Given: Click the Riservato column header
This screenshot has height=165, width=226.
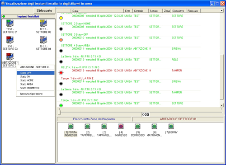Looking at the screenshot, I should point(193,11).
